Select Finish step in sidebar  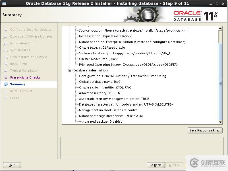(x=15, y=98)
